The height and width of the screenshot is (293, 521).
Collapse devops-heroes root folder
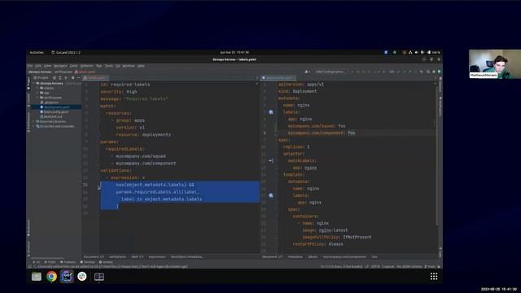34,83
